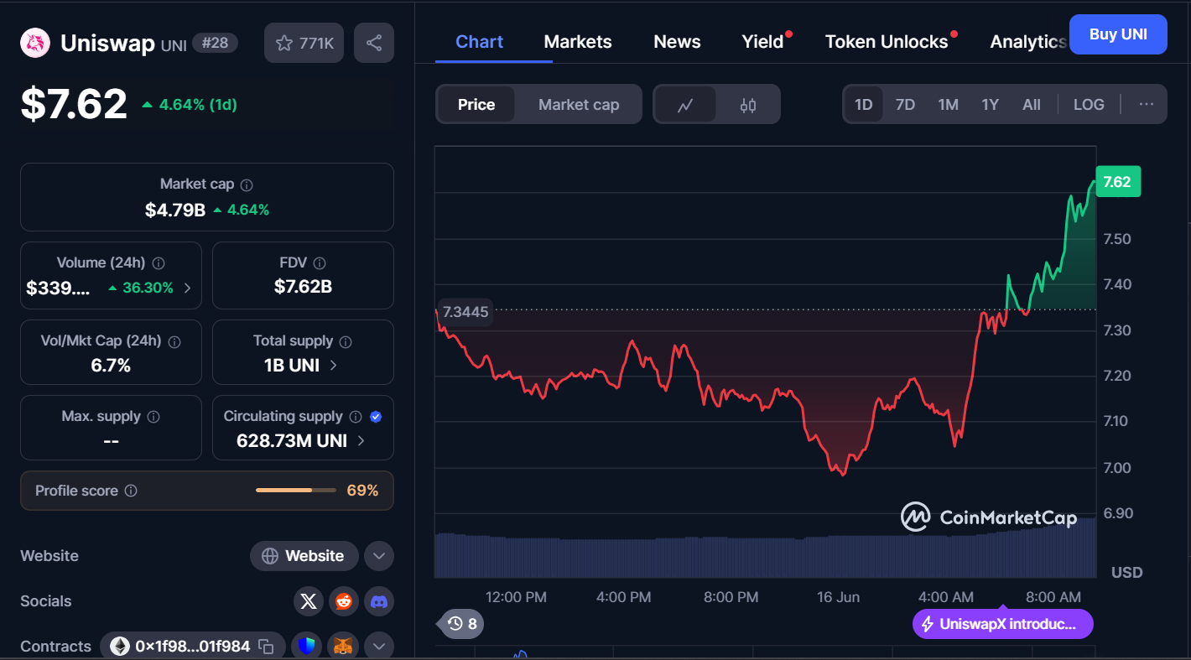Switch to candlestick chart view

(x=748, y=105)
